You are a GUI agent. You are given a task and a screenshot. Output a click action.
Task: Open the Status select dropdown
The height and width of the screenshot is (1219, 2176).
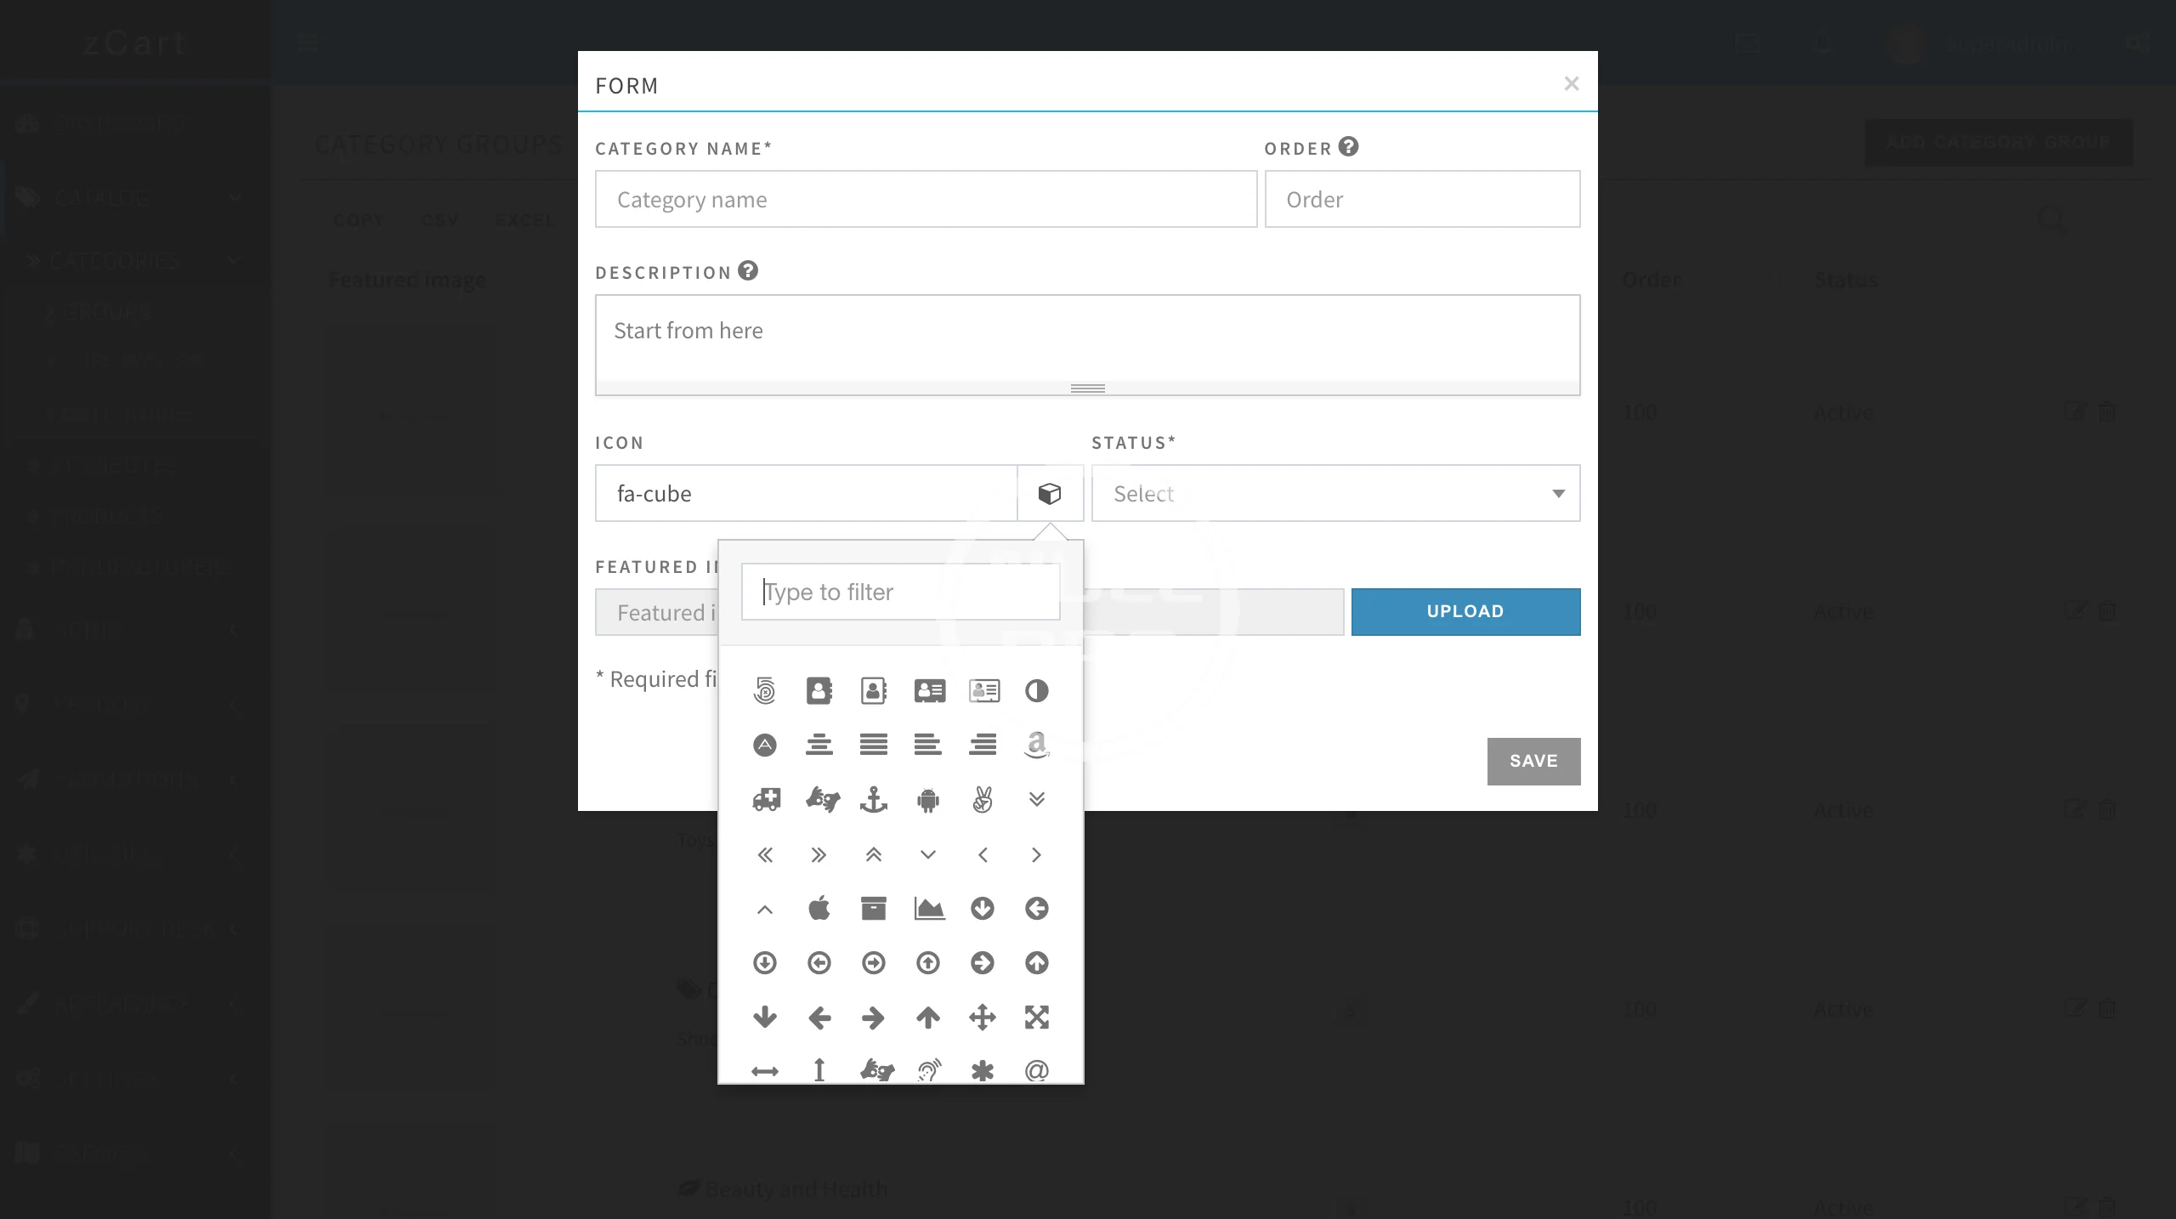pyautogui.click(x=1335, y=493)
